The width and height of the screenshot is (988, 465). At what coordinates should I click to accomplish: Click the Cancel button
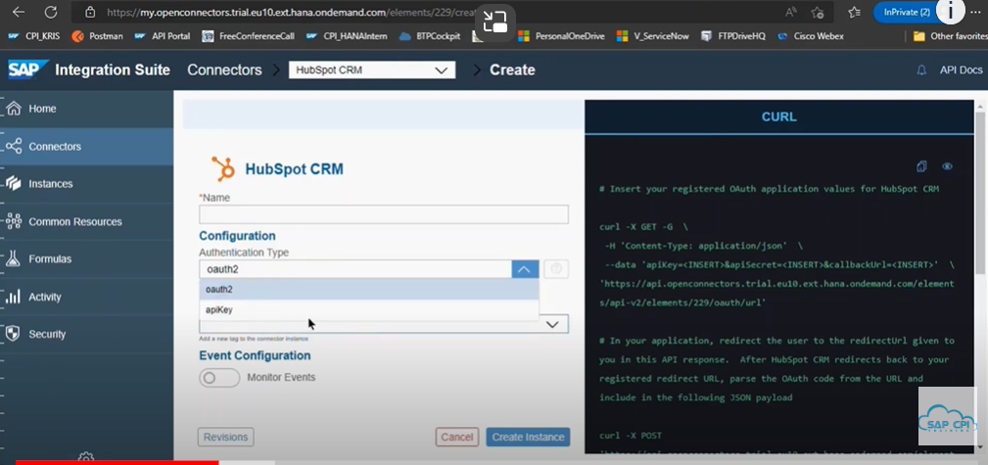click(x=457, y=437)
